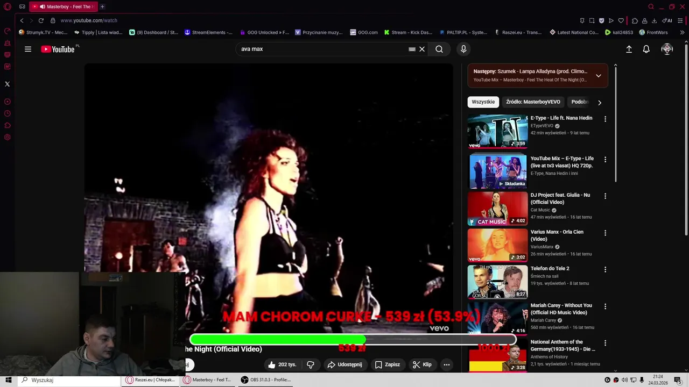Open the Varius Manx video thumbnail
Image resolution: width=689 pixels, height=387 pixels.
click(x=498, y=245)
